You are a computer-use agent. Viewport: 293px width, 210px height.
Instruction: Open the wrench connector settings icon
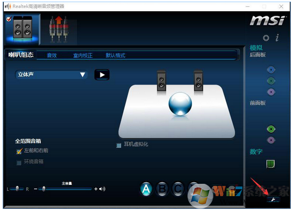coord(273,199)
